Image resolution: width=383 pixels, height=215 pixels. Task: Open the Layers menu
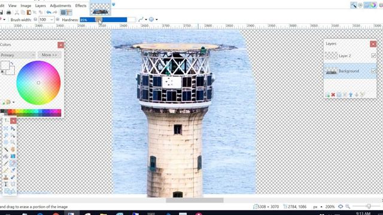click(40, 5)
